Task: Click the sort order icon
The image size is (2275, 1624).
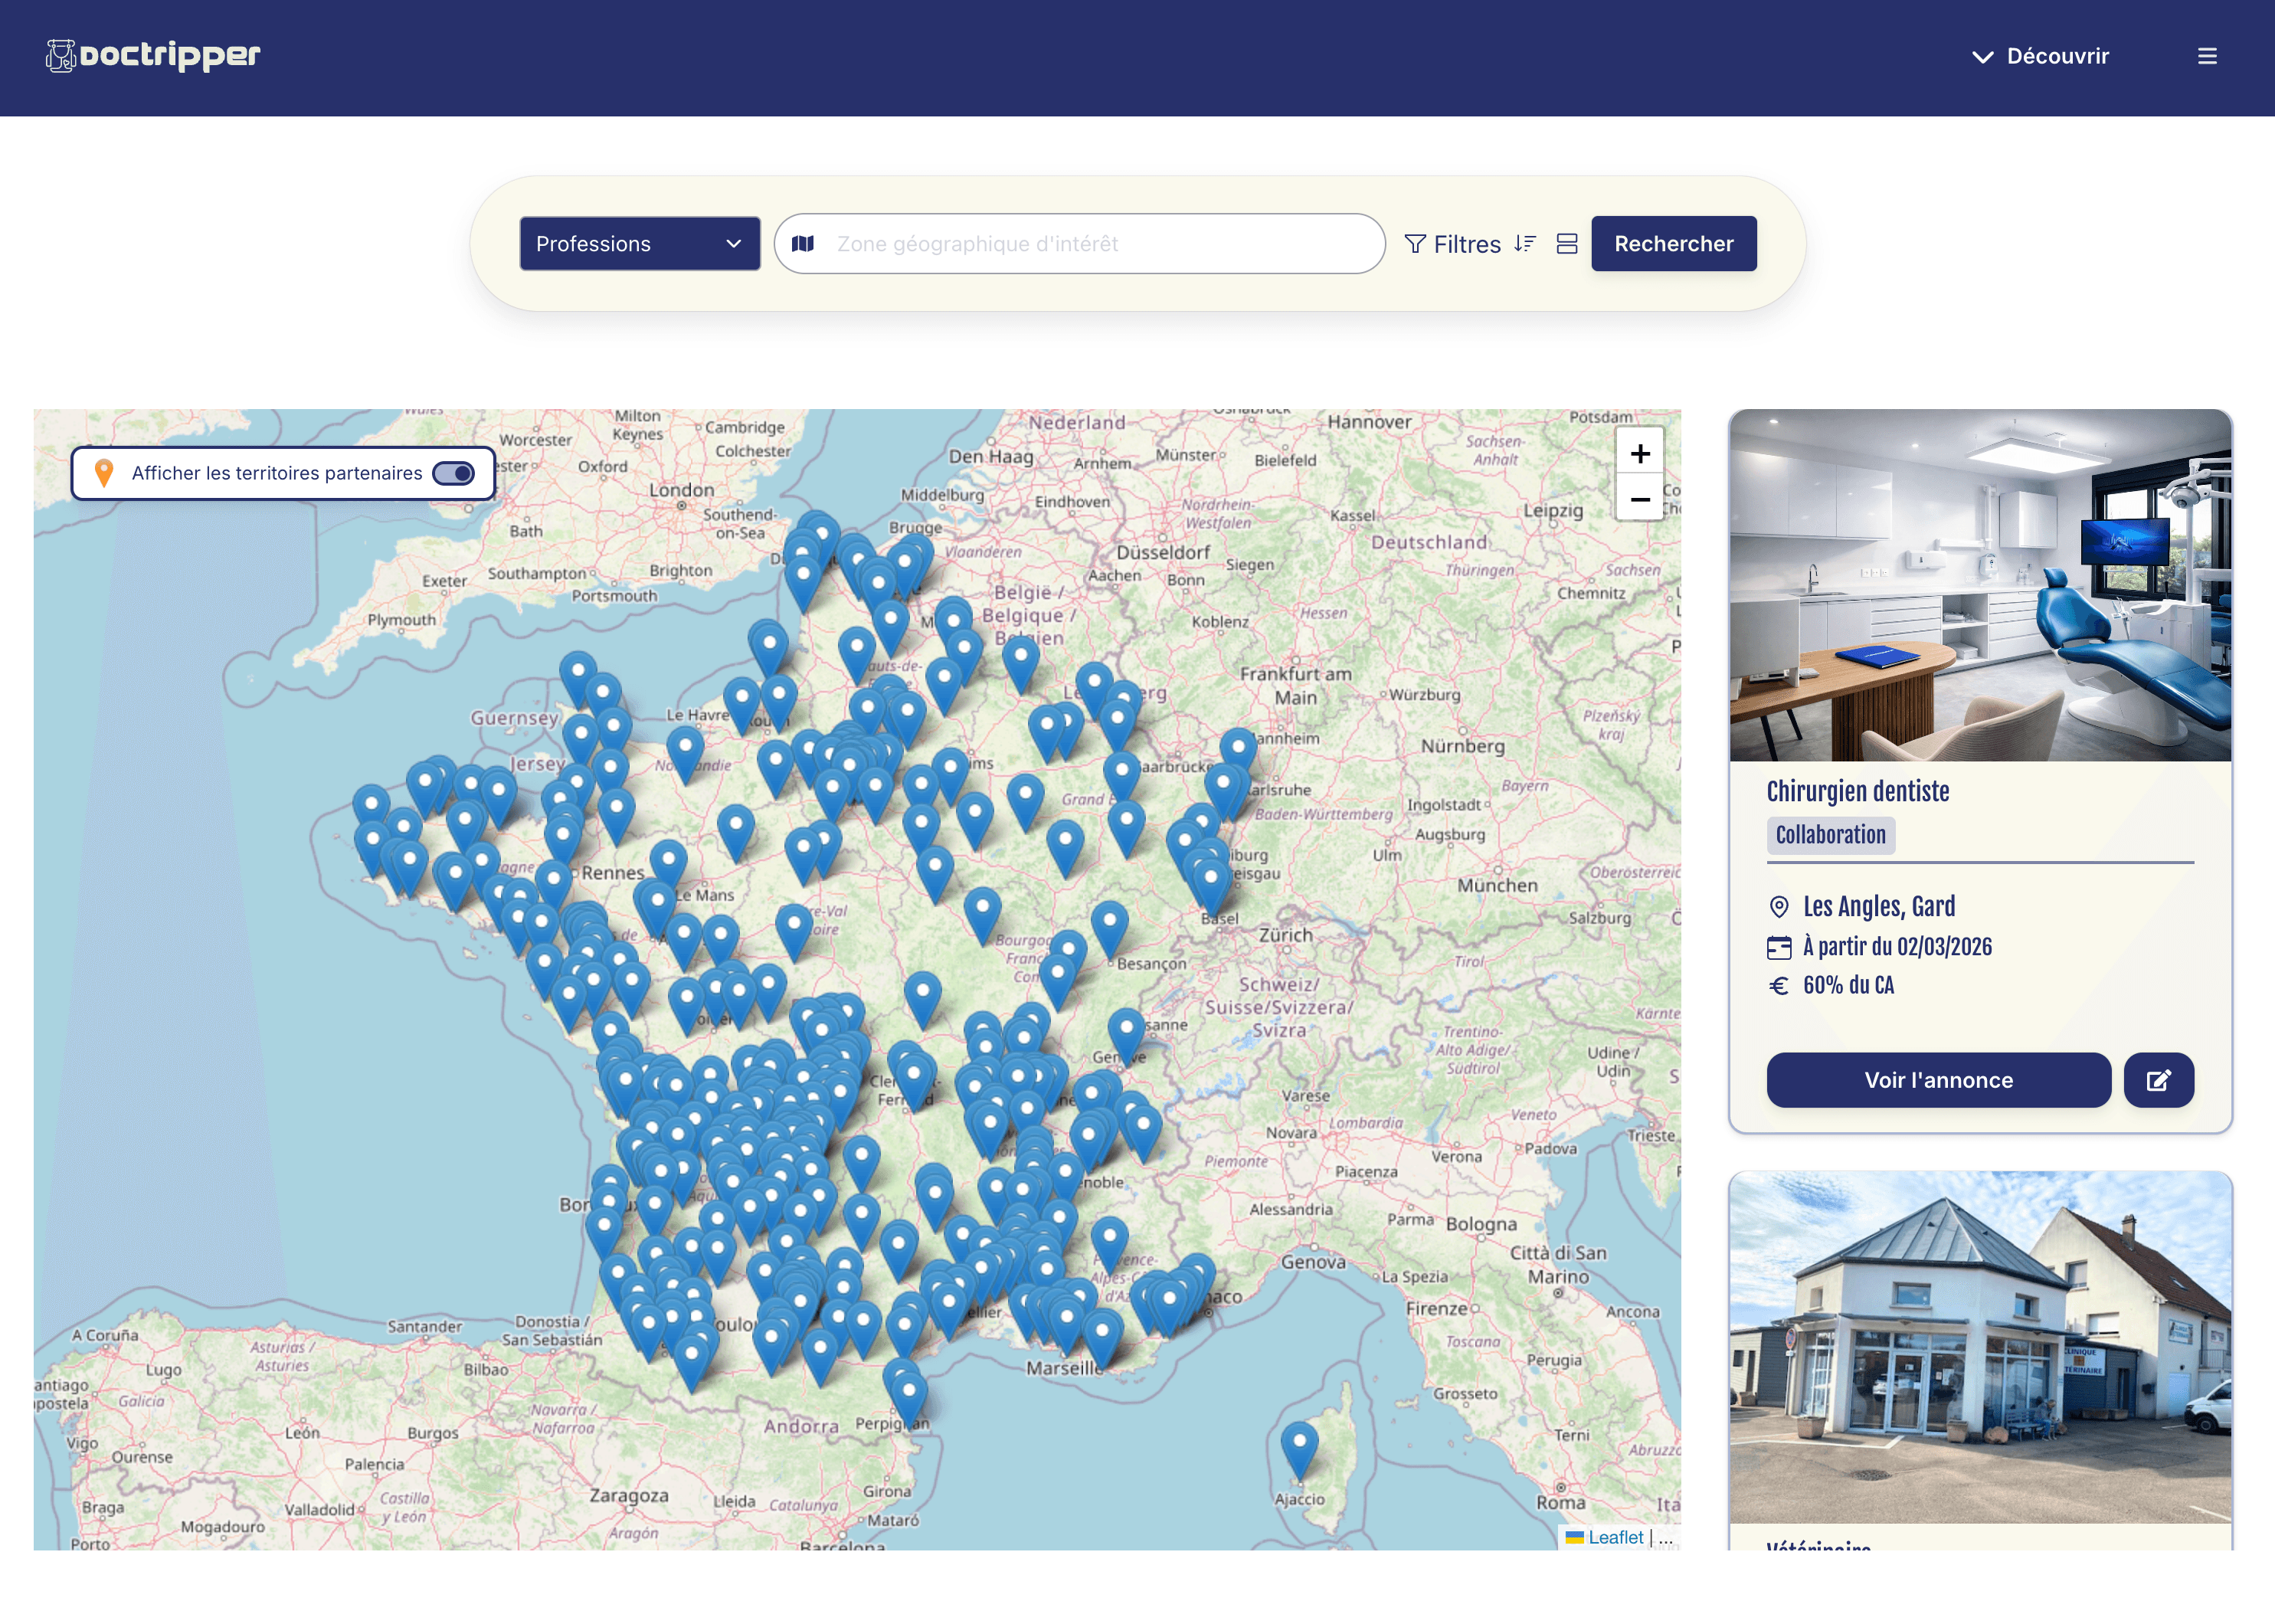Action: click(1524, 244)
